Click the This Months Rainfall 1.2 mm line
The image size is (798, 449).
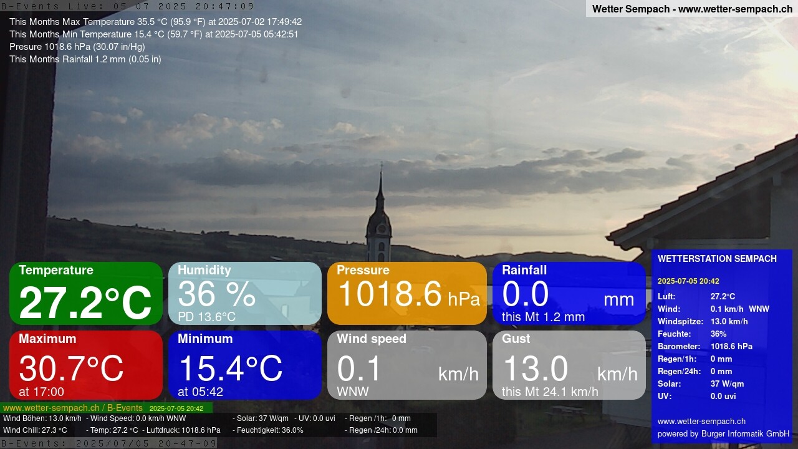pos(85,59)
